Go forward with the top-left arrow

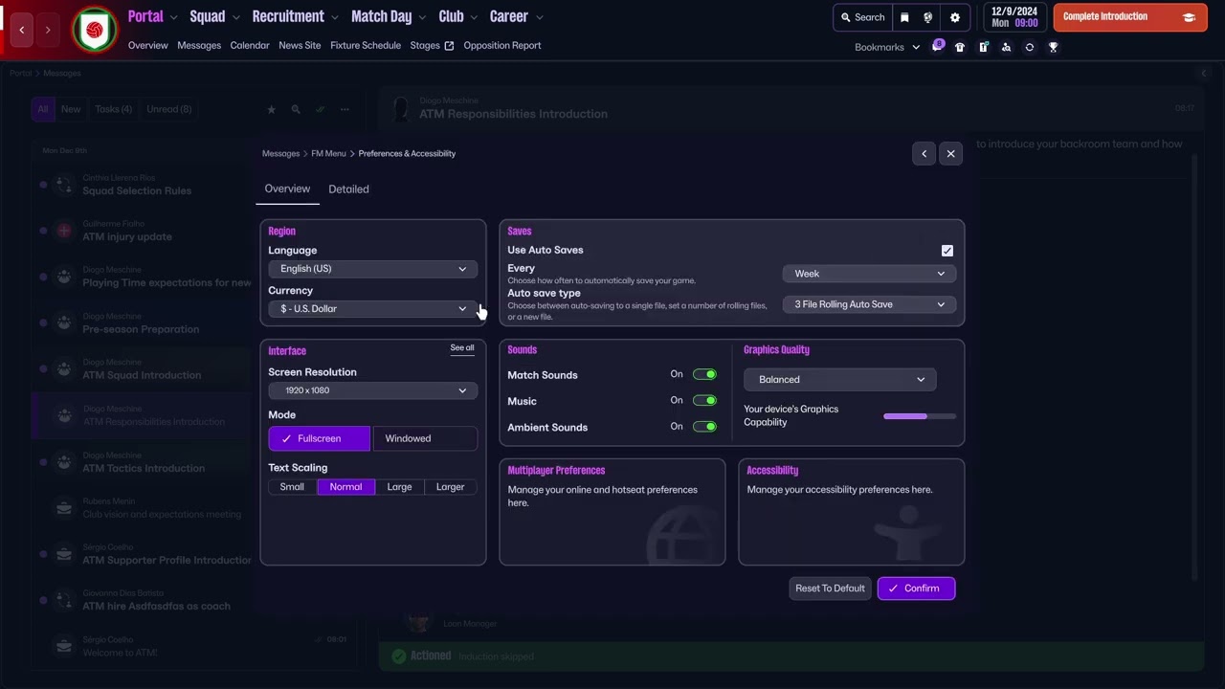pyautogui.click(x=48, y=30)
